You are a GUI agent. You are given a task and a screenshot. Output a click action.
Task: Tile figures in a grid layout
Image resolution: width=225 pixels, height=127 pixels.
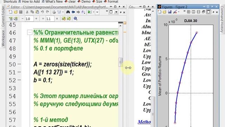click(x=188, y=12)
